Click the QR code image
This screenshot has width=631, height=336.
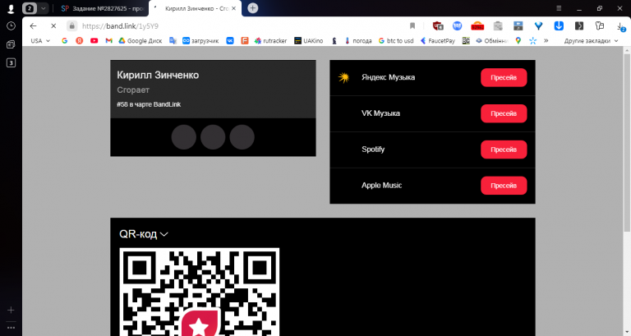(x=200, y=292)
